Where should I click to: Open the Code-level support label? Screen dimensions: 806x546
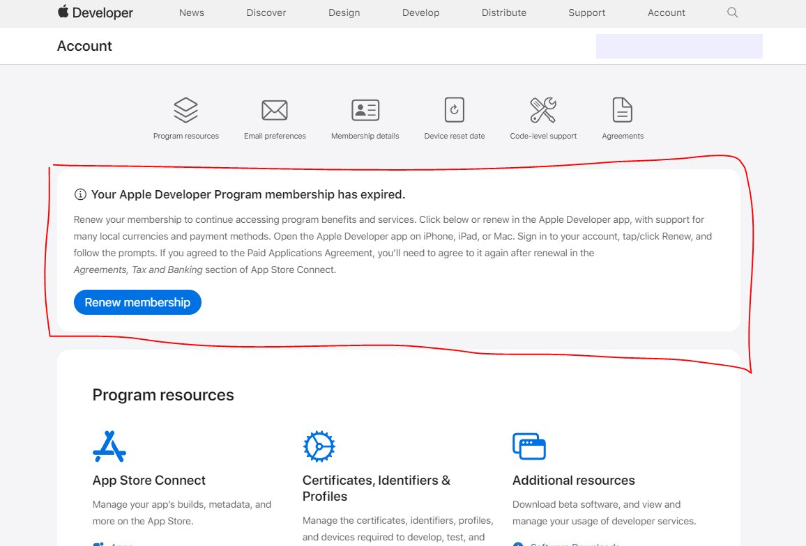543,136
